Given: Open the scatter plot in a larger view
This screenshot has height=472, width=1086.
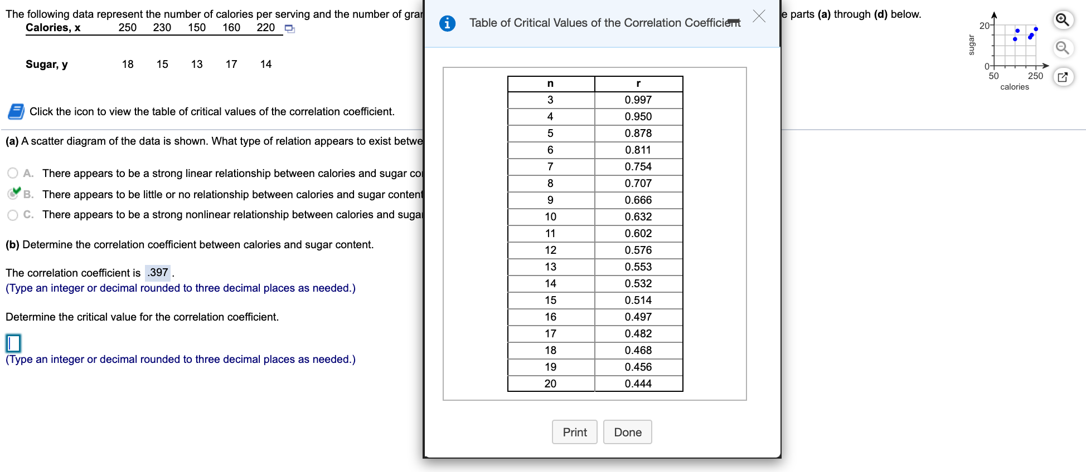Looking at the screenshot, I should [x=1063, y=77].
